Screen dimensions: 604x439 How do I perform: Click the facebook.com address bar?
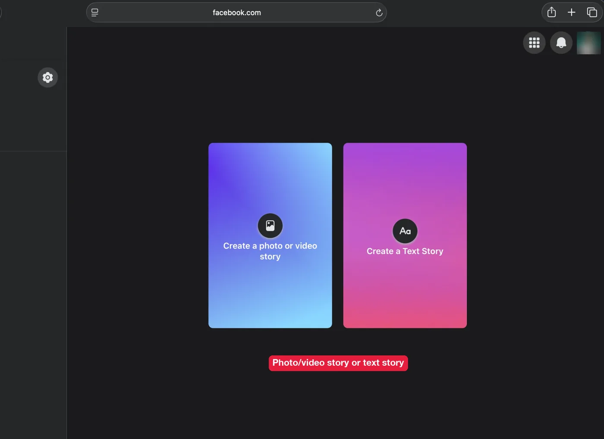point(236,13)
